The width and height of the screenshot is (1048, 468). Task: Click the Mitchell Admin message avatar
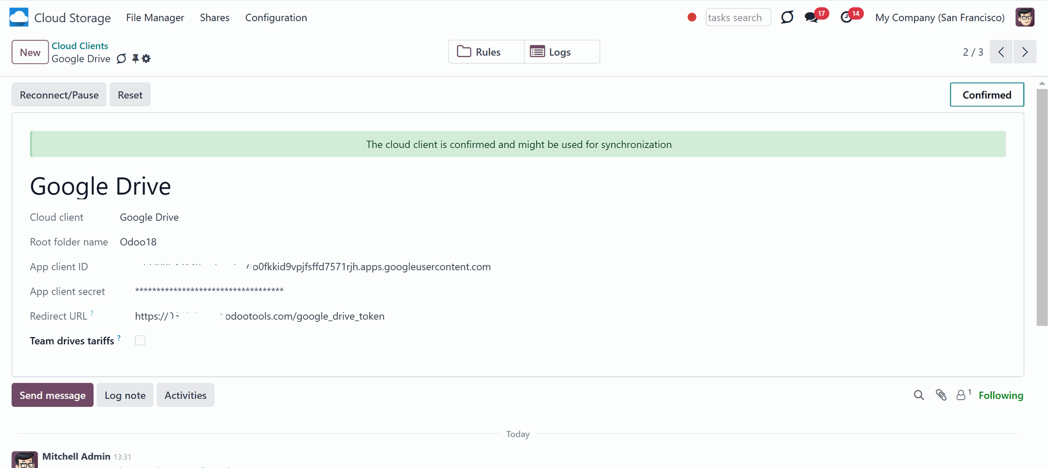tap(25, 460)
